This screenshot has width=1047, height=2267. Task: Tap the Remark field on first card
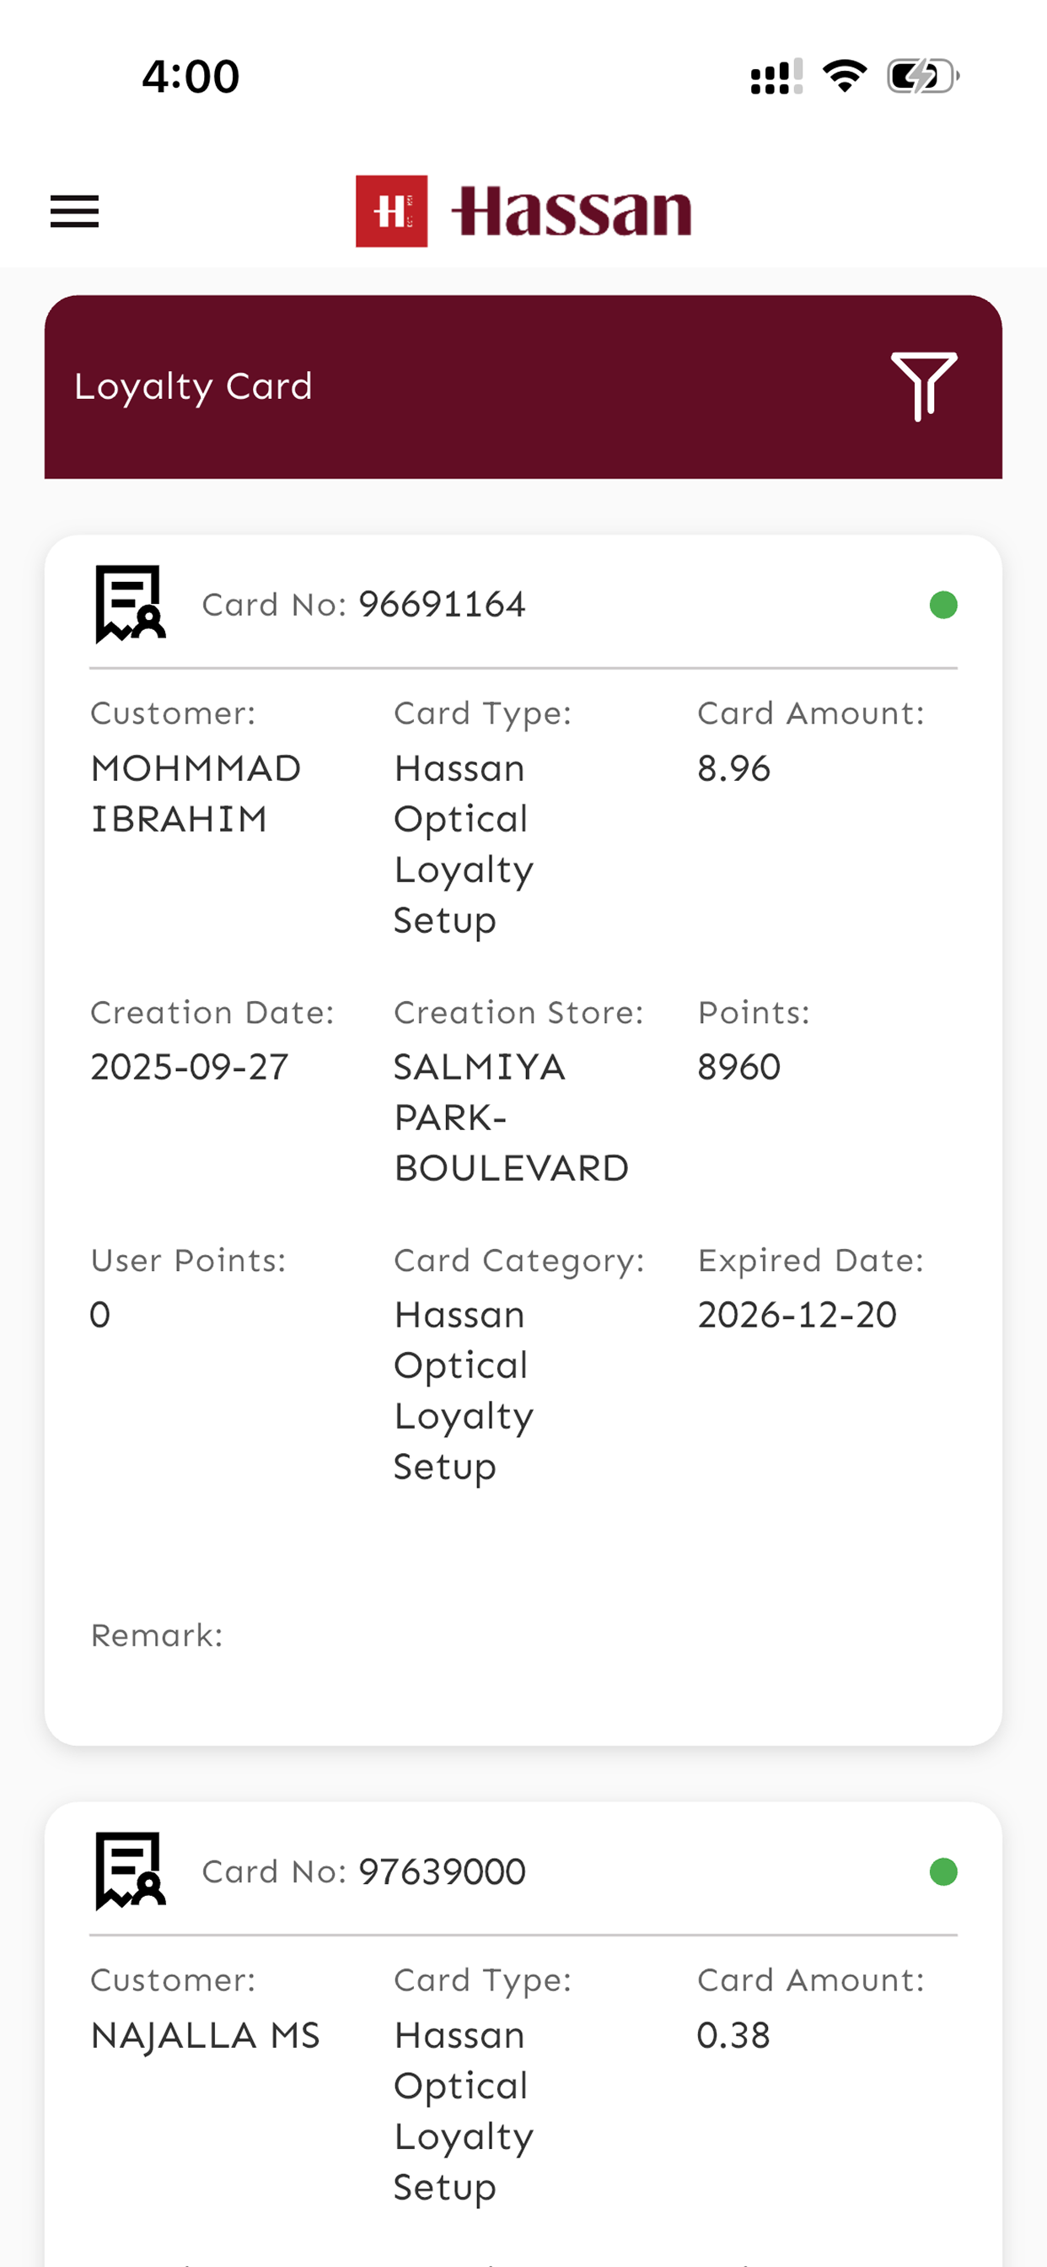point(157,1635)
